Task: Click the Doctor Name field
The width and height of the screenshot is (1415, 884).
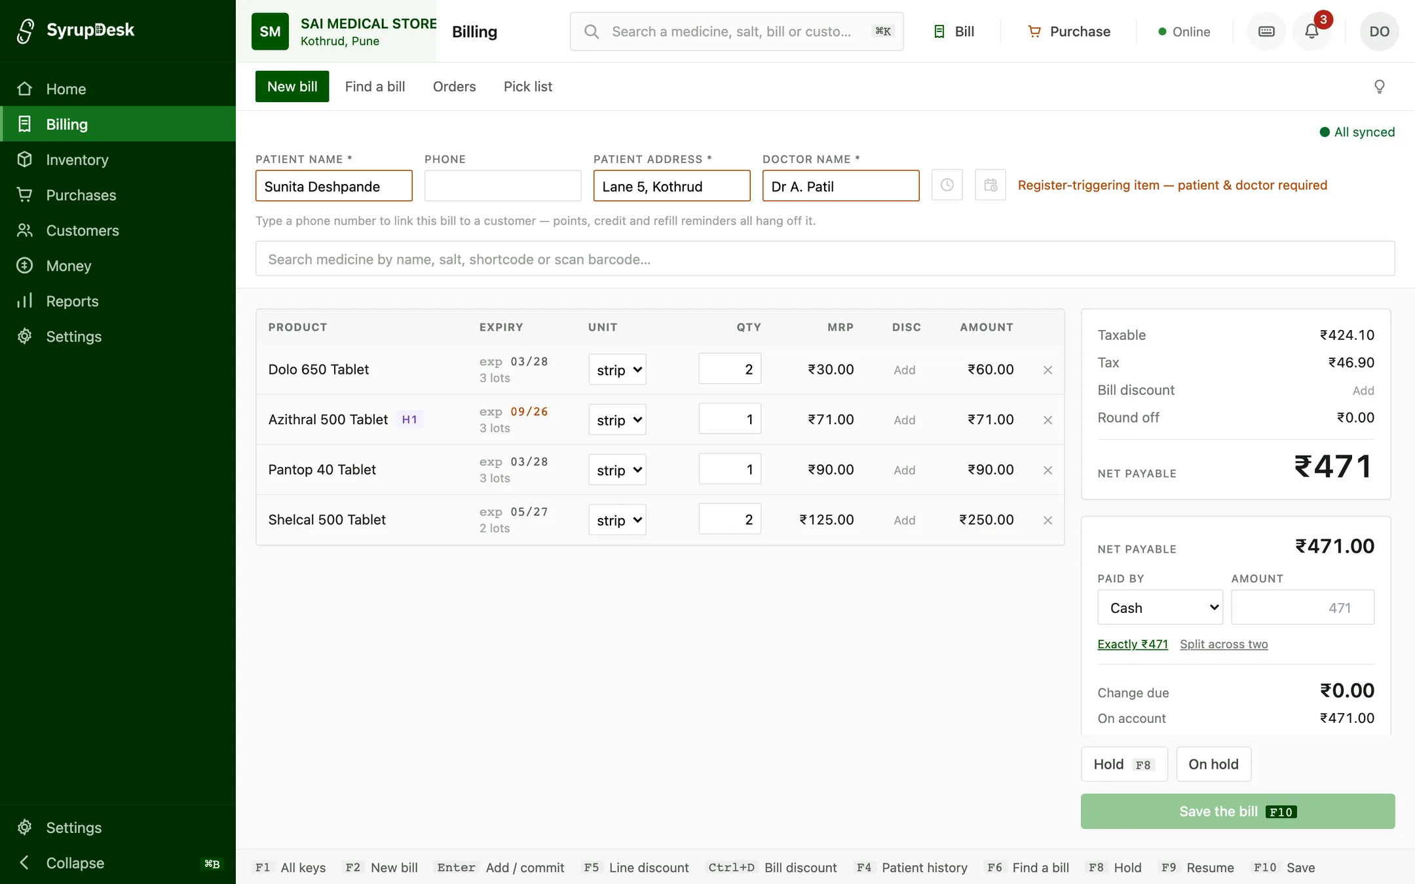Action: [x=840, y=186]
